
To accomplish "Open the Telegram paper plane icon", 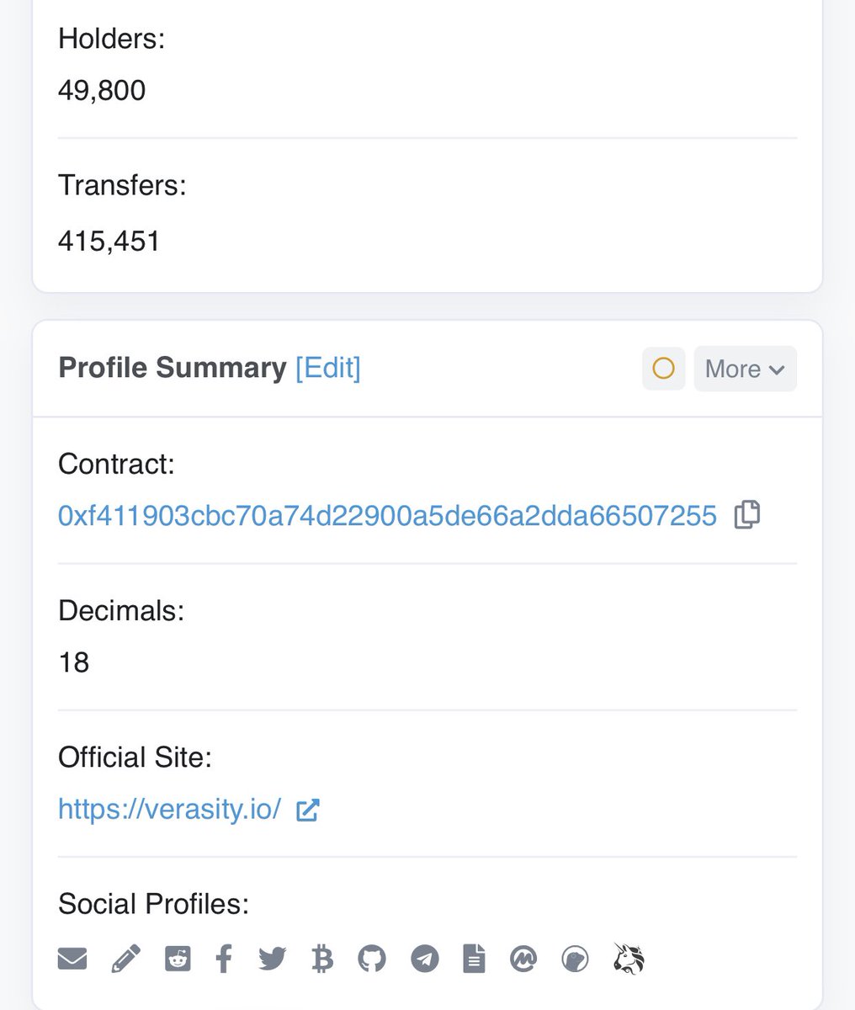I will pos(425,959).
